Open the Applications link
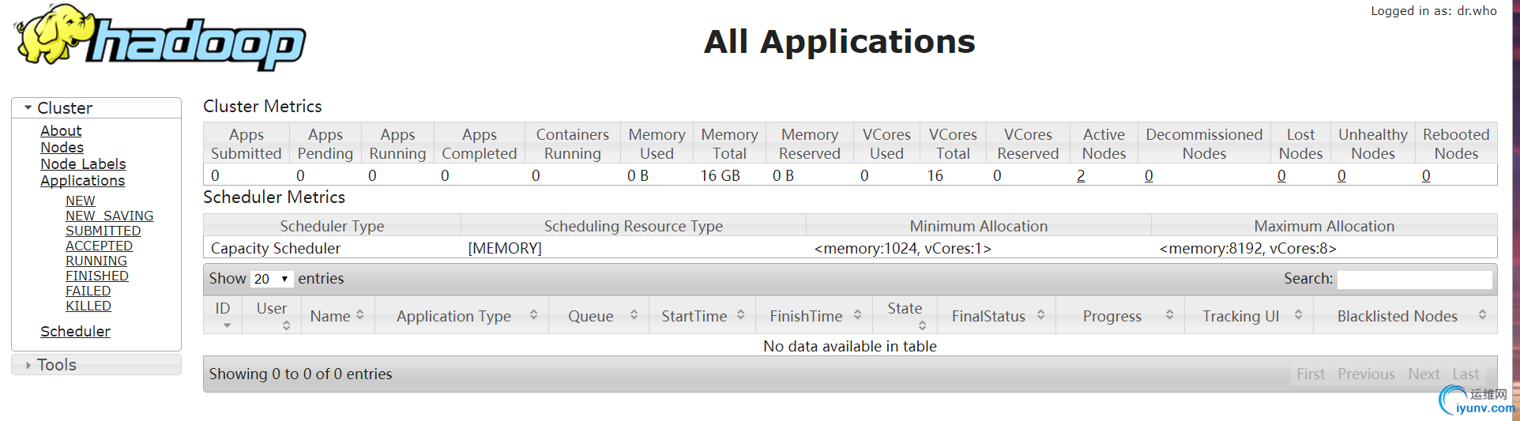Viewport: 1520px width, 421px height. pos(82,181)
